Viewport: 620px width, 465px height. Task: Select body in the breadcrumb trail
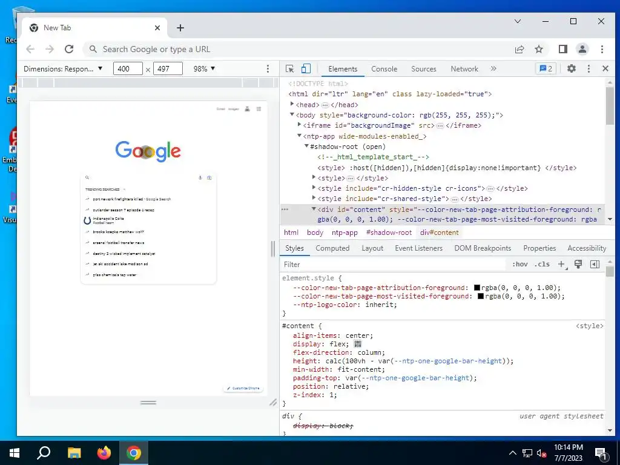coord(315,232)
